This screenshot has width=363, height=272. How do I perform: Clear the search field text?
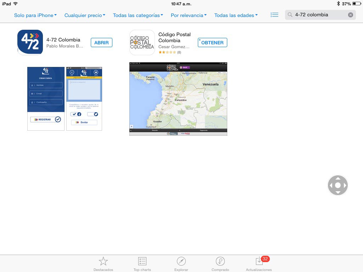coord(350,15)
